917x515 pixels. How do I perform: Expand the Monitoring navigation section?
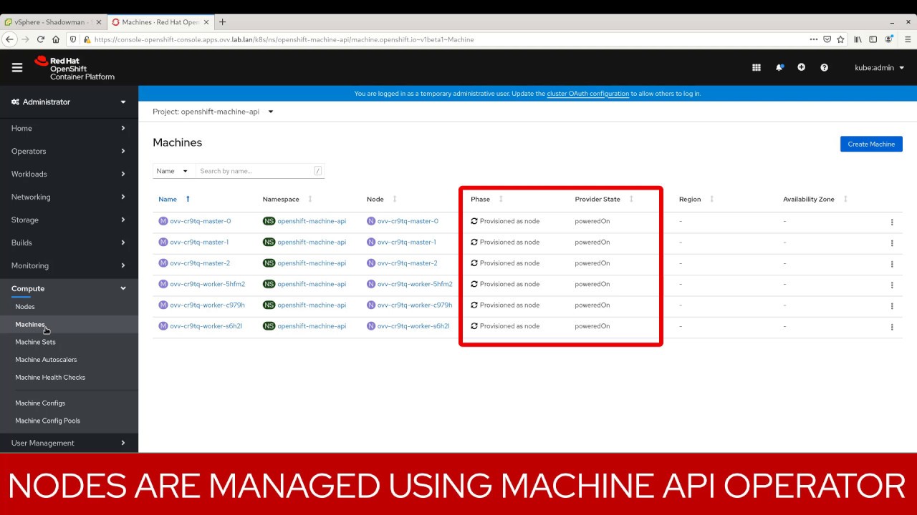click(x=69, y=265)
